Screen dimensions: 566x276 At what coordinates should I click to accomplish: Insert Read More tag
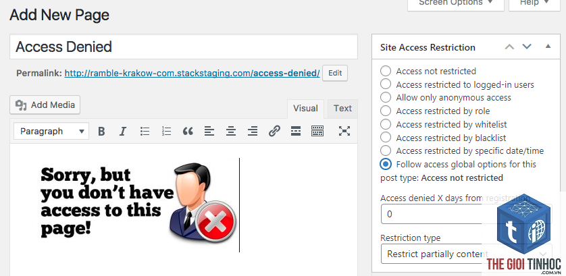[x=296, y=132]
